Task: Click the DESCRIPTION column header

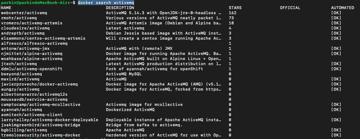Action: (x=120, y=8)
